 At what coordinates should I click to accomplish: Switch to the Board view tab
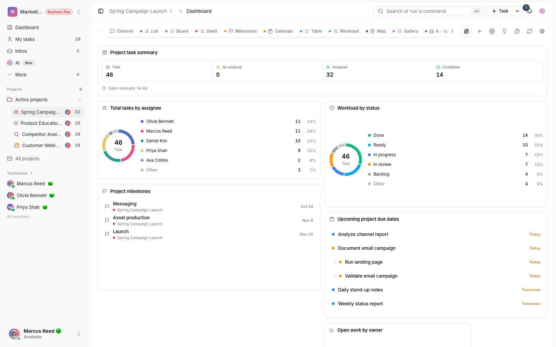tap(177, 31)
